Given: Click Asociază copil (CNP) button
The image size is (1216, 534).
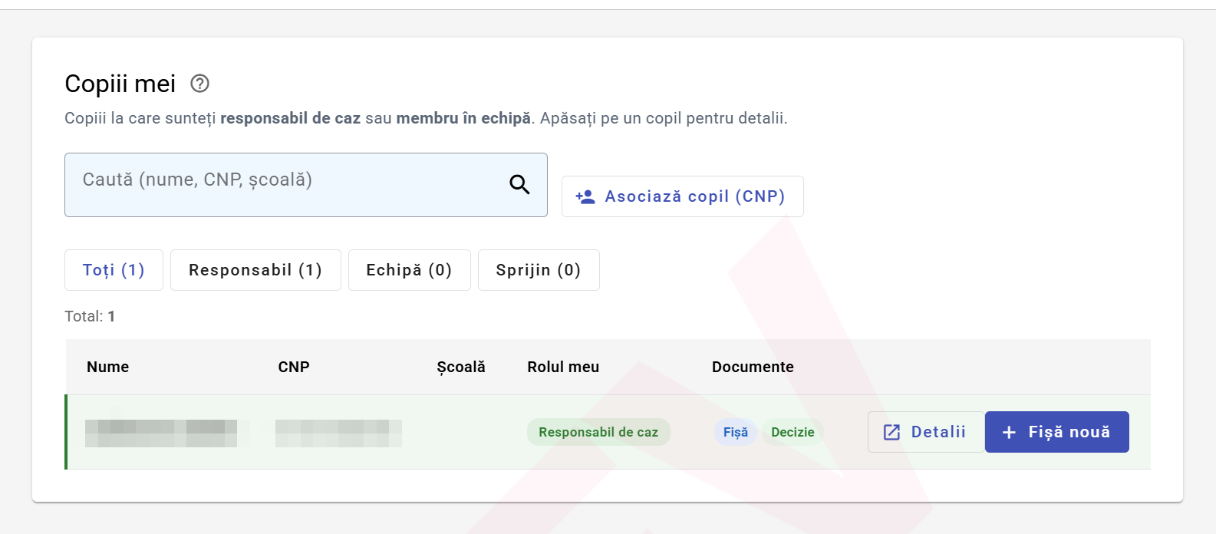Looking at the screenshot, I should click(683, 196).
